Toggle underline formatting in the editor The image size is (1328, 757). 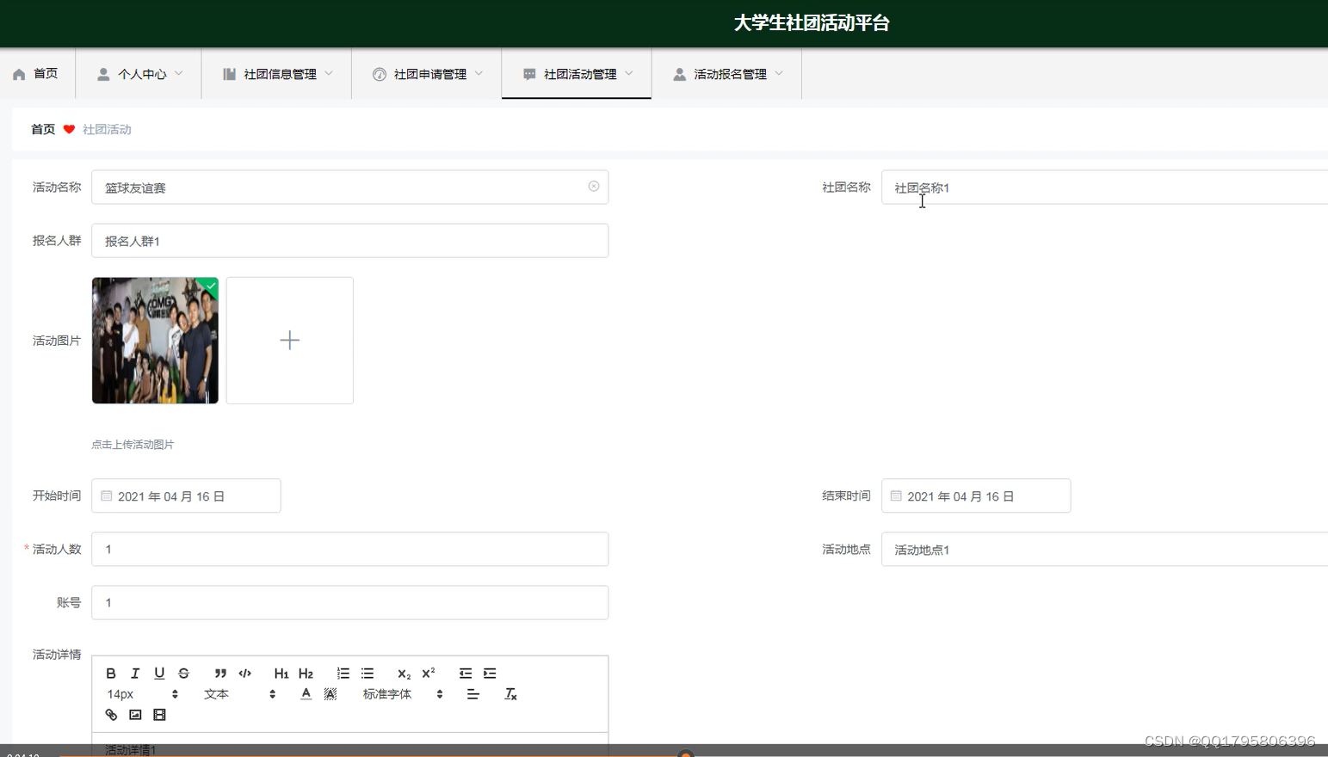[x=159, y=674]
